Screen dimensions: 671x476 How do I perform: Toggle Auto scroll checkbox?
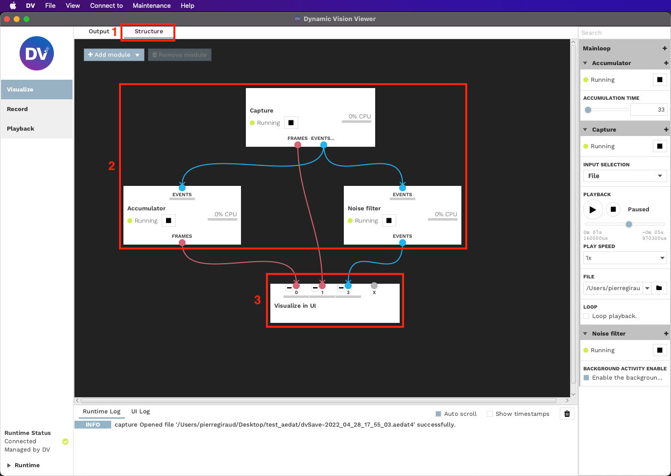[x=438, y=414]
